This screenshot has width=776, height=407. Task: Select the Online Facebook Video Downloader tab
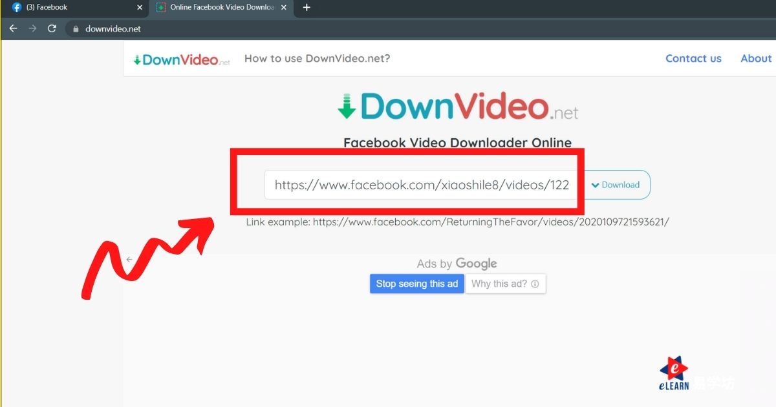(x=222, y=8)
